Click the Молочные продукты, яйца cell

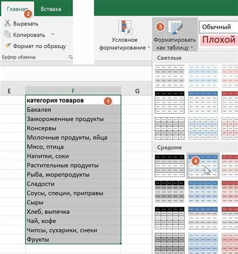coord(73,137)
